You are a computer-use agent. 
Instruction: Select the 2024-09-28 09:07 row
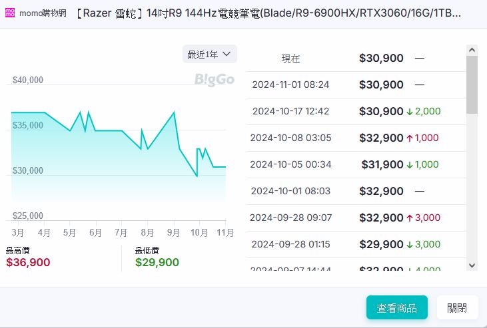click(356, 218)
